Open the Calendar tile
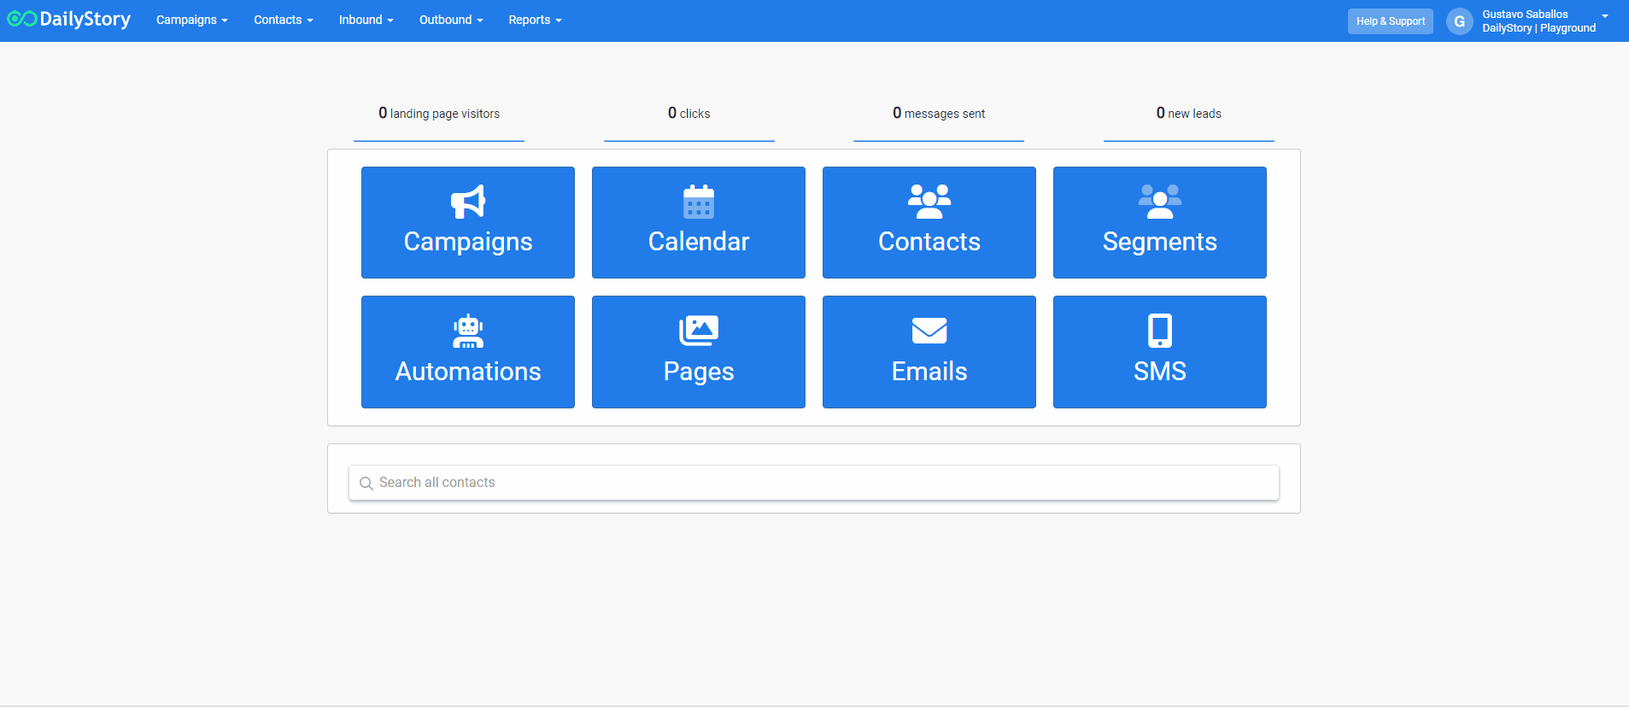Screen dimensions: 1629x710 (699, 222)
